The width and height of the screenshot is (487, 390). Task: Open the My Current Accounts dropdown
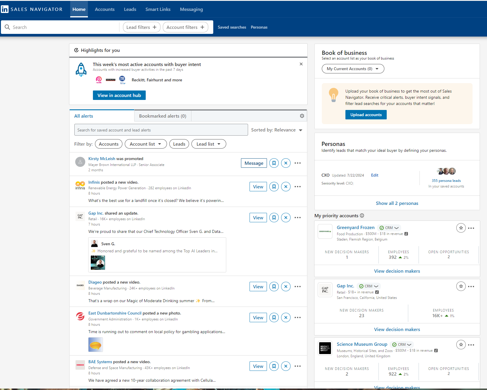tap(353, 69)
